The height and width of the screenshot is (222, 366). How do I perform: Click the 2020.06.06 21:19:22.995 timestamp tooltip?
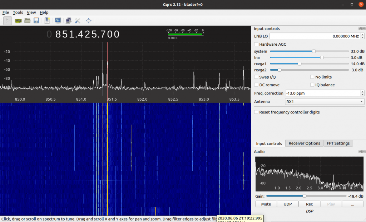click(240, 218)
